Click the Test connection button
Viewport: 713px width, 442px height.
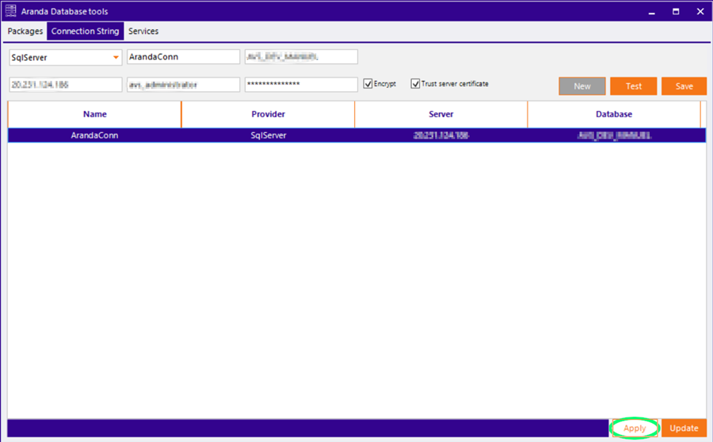pos(634,86)
